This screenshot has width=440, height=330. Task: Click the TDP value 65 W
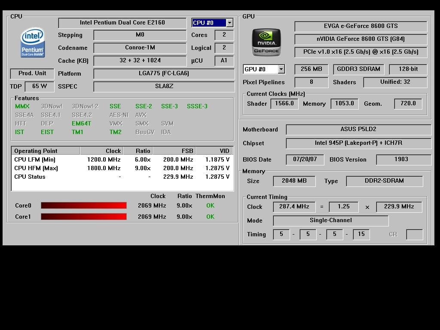click(39, 86)
